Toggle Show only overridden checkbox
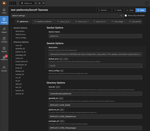Image resolution: width=150 pixels, height=131 pixels. (x=126, y=15)
